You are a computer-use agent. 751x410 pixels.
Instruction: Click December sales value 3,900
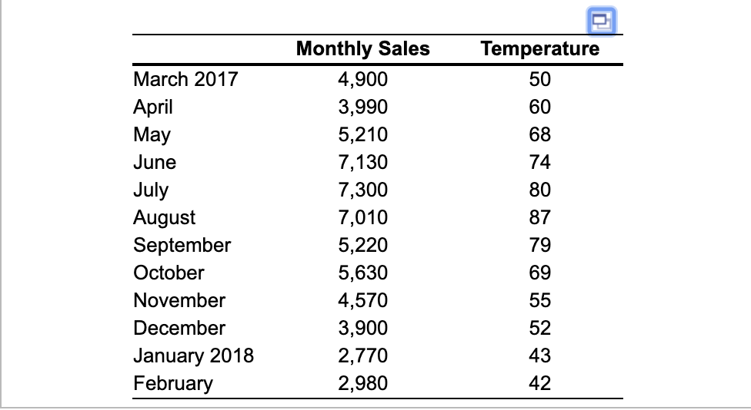pyautogui.click(x=363, y=329)
